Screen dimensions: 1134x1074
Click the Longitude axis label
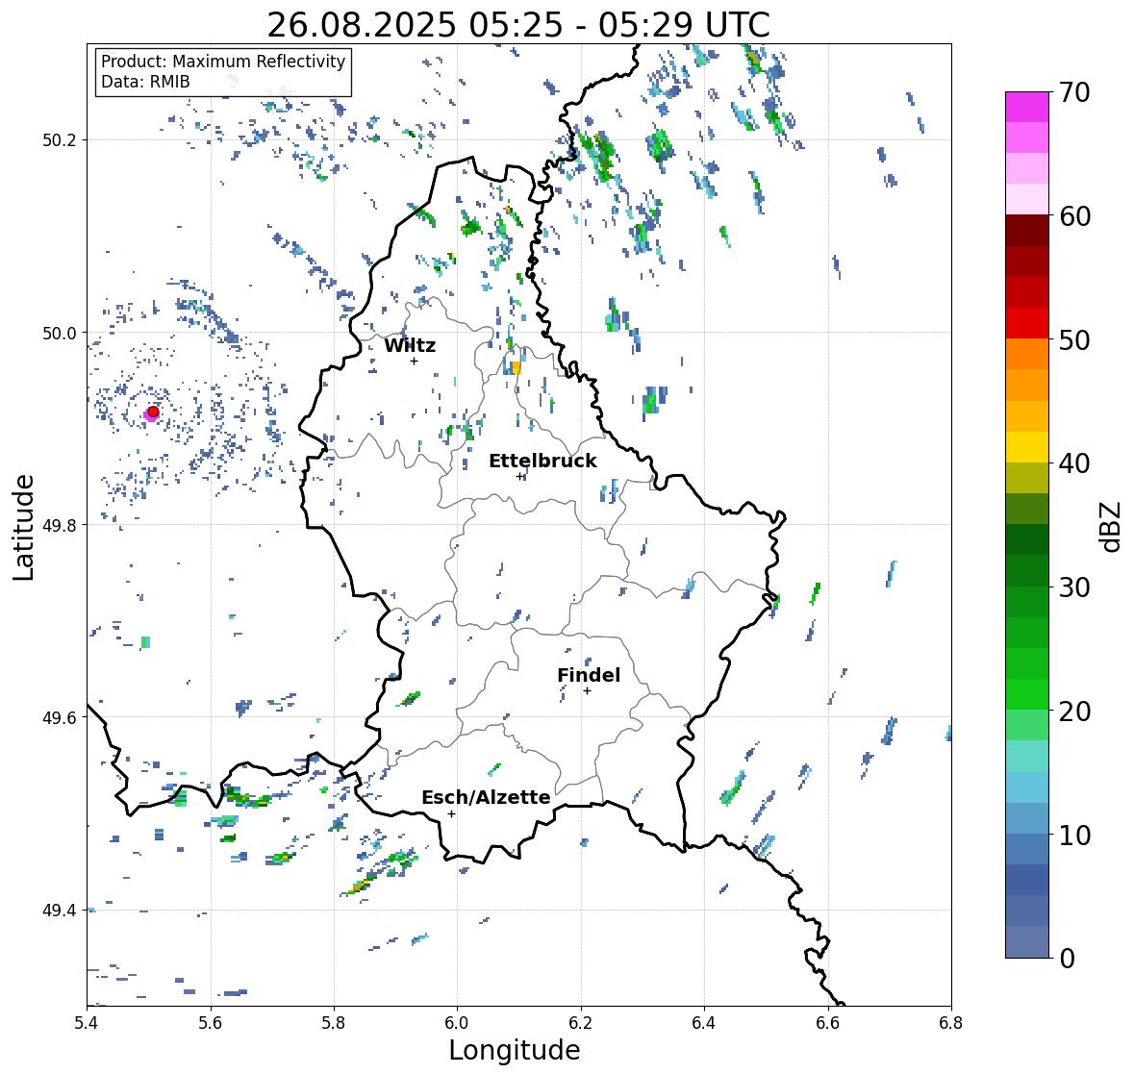point(515,1050)
